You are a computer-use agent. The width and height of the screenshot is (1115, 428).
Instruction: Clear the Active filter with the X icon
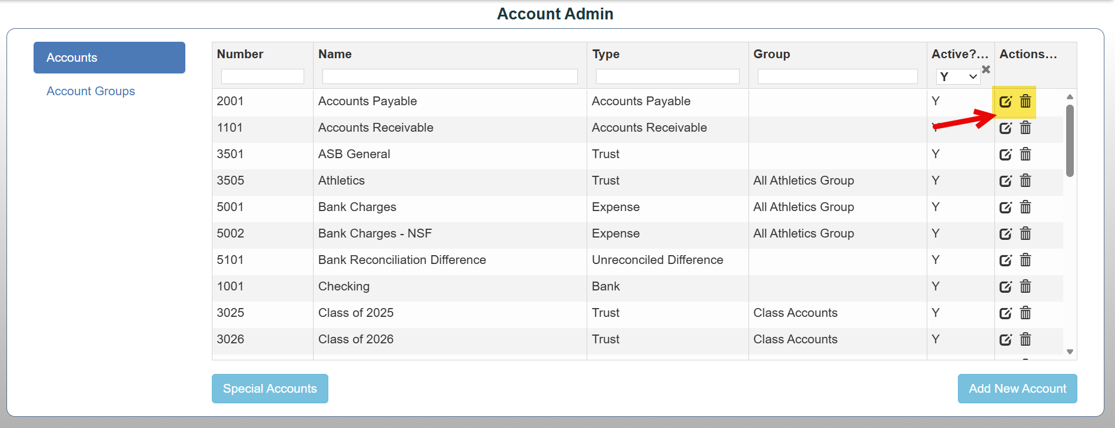point(986,69)
